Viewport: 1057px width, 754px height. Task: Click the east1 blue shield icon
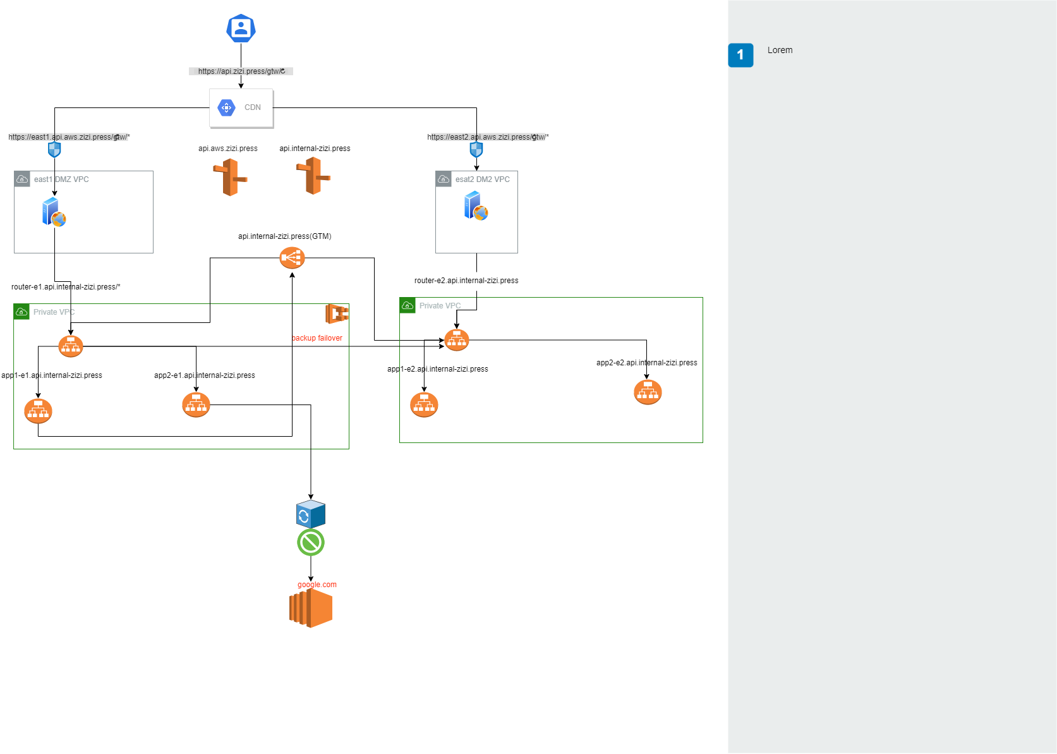[x=54, y=150]
